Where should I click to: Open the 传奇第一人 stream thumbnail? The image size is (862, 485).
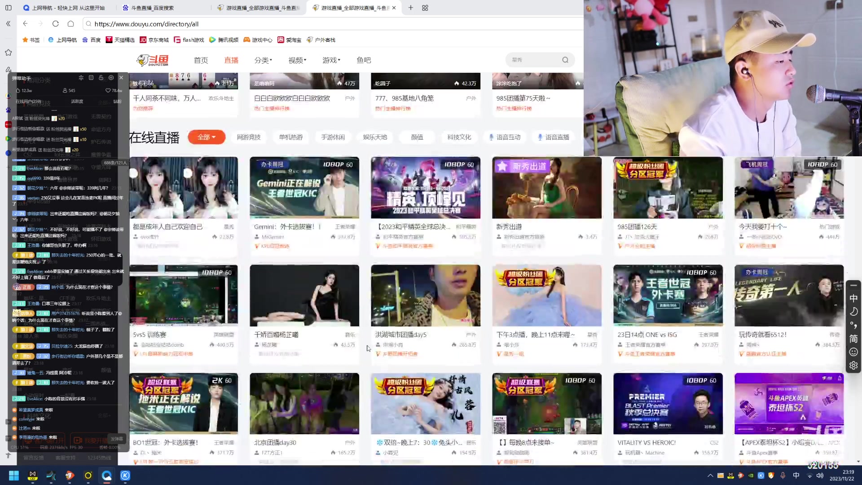point(789,295)
